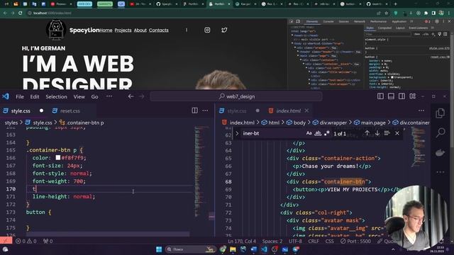Collapse the body node in the DevTools DOM tree
The image size is (454, 255).
(292, 44)
